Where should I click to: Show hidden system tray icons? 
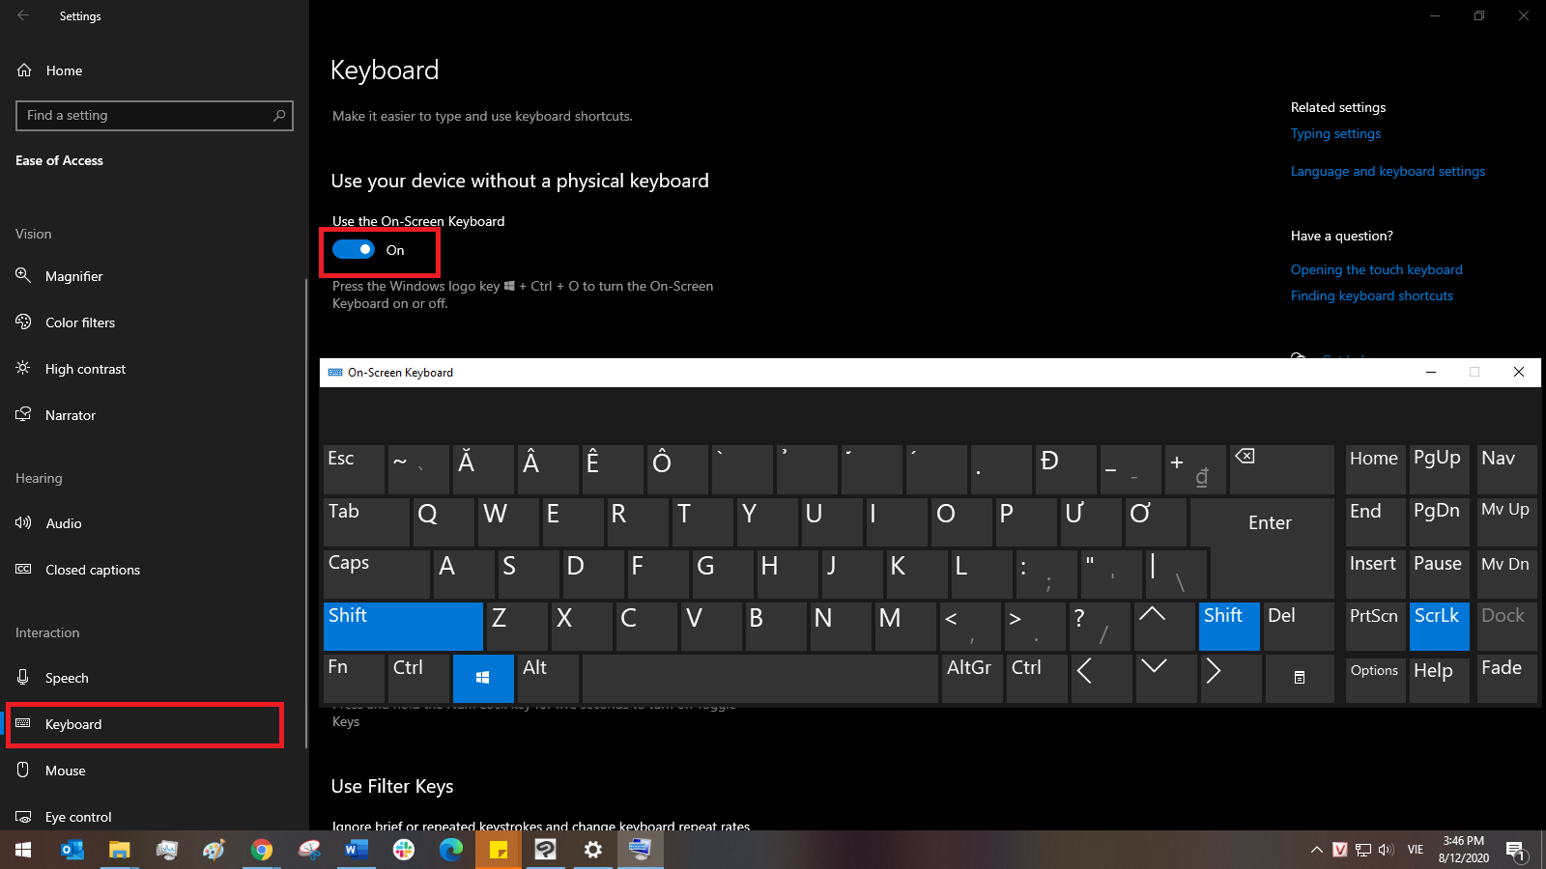coord(1316,850)
